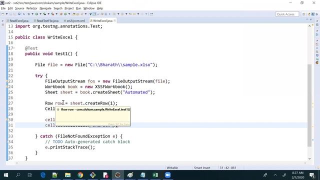Viewport: 320px width, 180px height.
Task: Click the '@Test' annotation on line 17
Action: click(31, 48)
